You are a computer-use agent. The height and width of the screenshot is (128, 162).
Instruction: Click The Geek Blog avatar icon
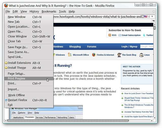click(x=119, y=55)
